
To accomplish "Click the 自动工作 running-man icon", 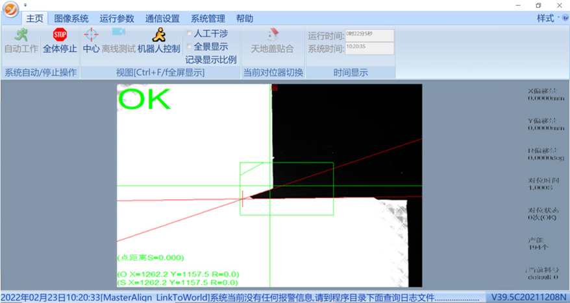I will point(21,35).
